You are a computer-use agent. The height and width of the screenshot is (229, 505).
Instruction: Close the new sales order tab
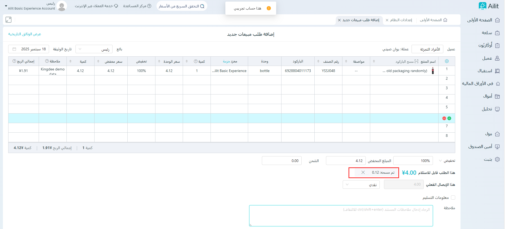click(x=339, y=20)
